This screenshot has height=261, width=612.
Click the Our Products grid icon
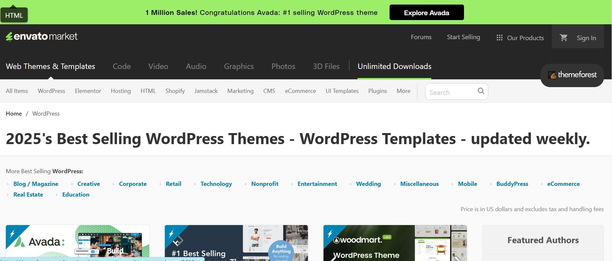pos(500,38)
